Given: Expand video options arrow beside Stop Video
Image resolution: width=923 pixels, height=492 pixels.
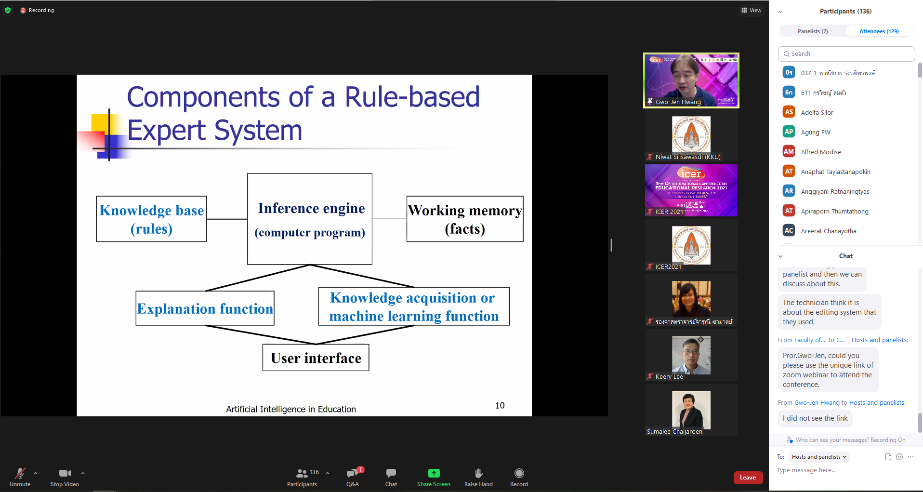Looking at the screenshot, I should 83,473.
